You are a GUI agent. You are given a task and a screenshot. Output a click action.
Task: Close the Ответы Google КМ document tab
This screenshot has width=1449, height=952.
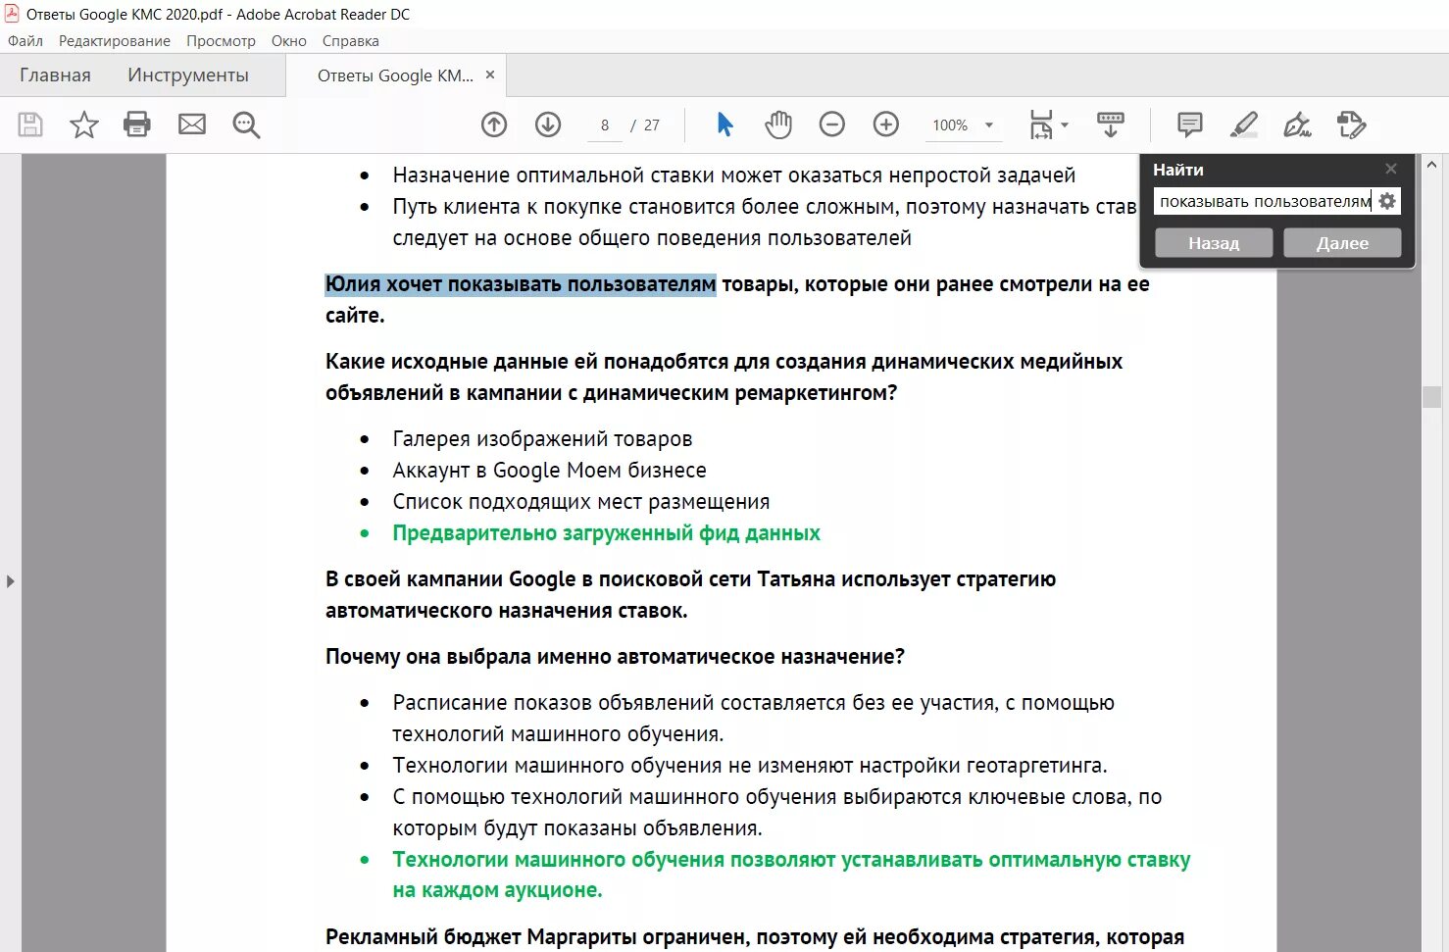click(490, 75)
